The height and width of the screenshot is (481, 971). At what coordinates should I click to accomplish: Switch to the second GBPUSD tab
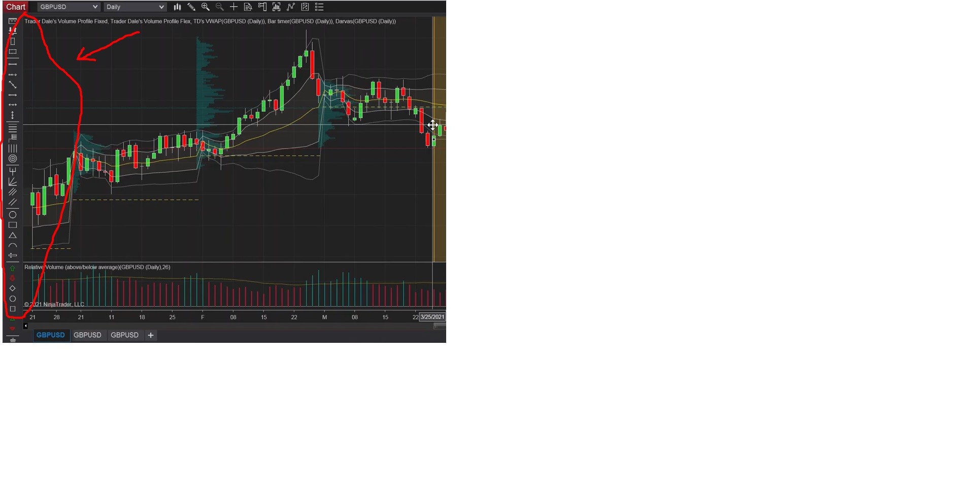87,335
